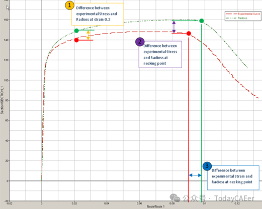Select the green Radioss marker at strain 0.02
This screenshot has width=262, height=209.
coord(76,31)
